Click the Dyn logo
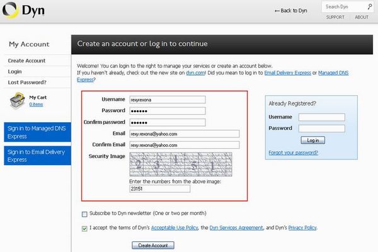The height and width of the screenshot is (252, 378). coord(24,10)
